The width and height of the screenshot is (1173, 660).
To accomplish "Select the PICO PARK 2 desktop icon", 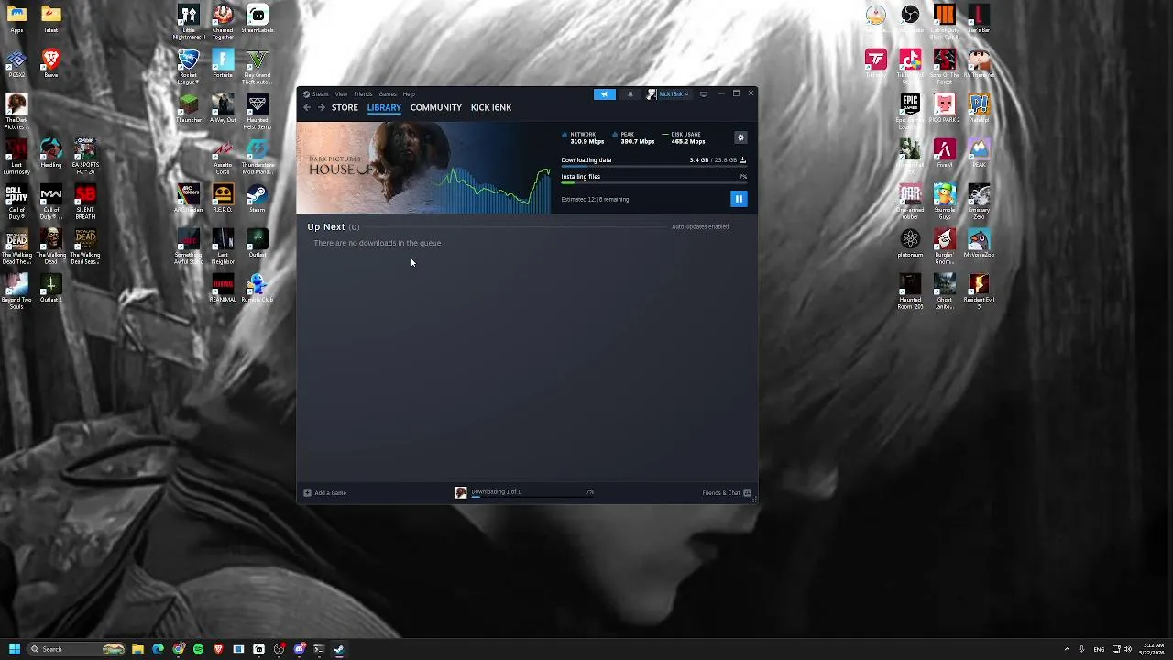I will 945,109.
